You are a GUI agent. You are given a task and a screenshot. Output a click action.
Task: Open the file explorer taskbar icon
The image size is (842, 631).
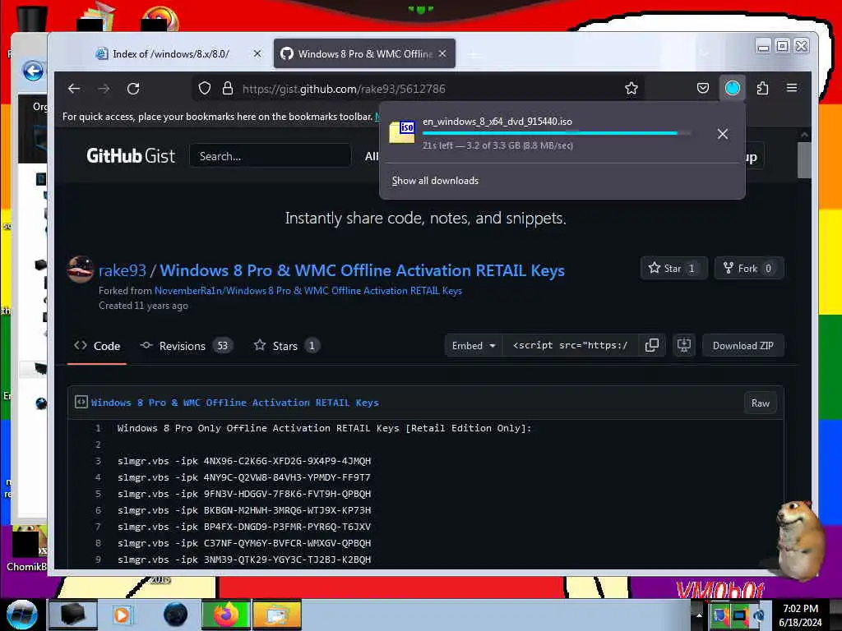point(276,615)
